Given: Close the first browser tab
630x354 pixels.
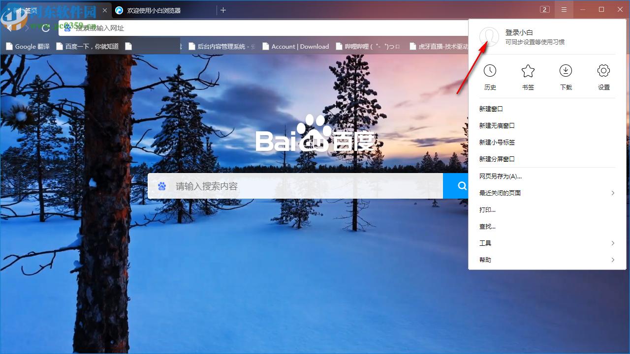Looking at the screenshot, I should [x=105, y=10].
